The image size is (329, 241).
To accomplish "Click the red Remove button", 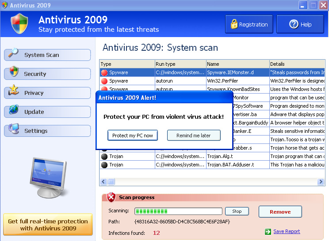I will [x=280, y=212].
